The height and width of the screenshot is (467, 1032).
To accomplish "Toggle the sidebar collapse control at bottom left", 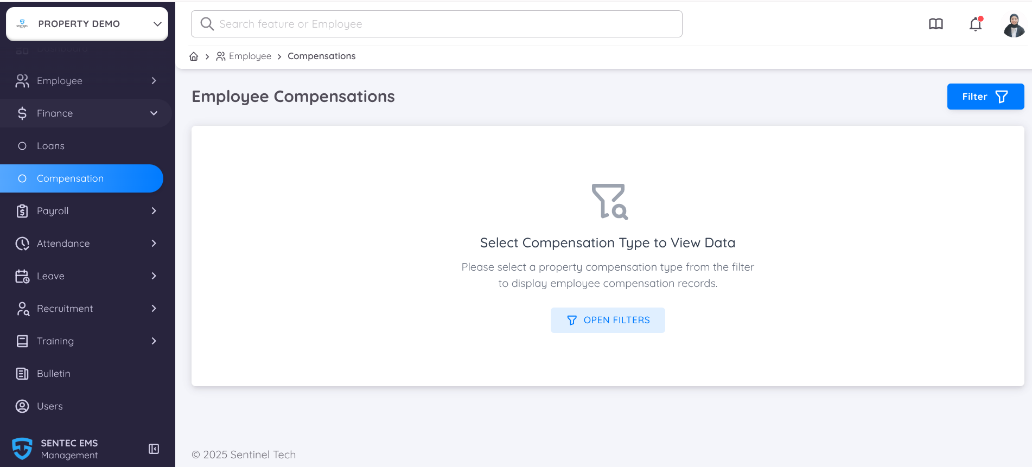I will click(x=154, y=449).
